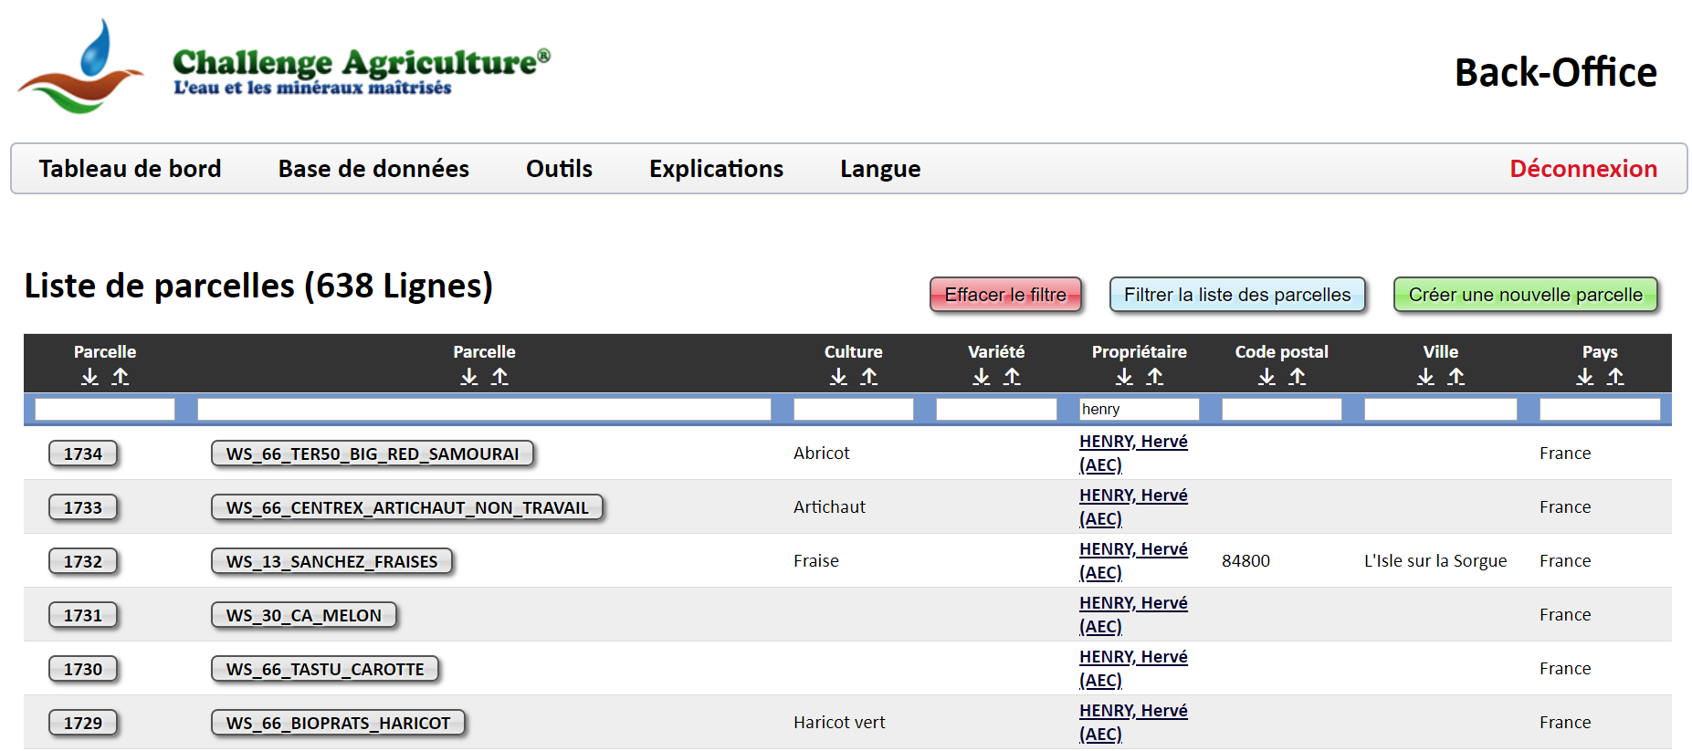Focus the Parcelle name filter field
1692x751 pixels.
coord(484,409)
